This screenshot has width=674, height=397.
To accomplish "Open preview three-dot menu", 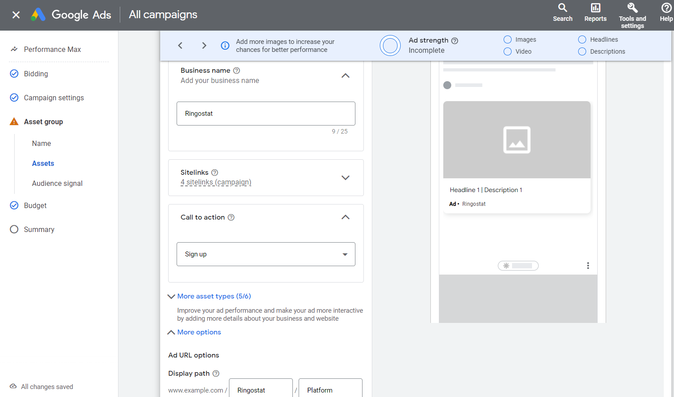I will point(588,266).
